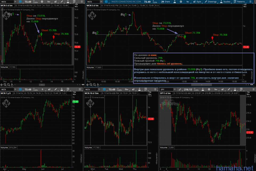The image size is (256, 171).
Task: Click the 216.12 last price in SPY panel
Action: click(188, 89)
